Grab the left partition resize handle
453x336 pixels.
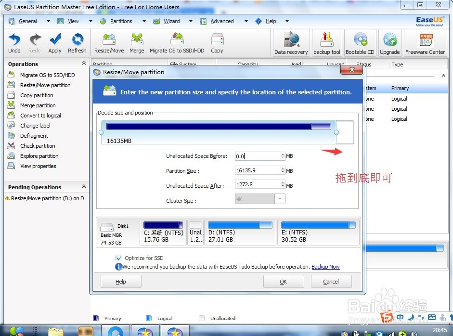pos(101,132)
